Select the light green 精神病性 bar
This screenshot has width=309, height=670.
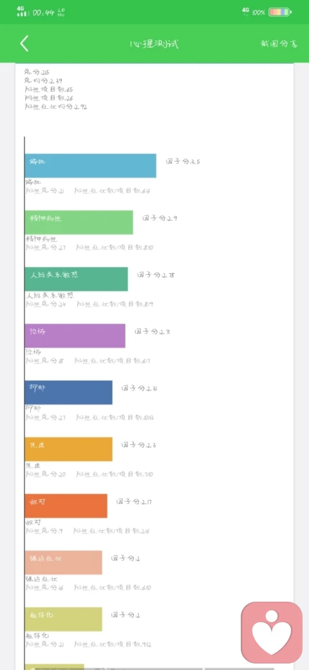[x=79, y=222]
